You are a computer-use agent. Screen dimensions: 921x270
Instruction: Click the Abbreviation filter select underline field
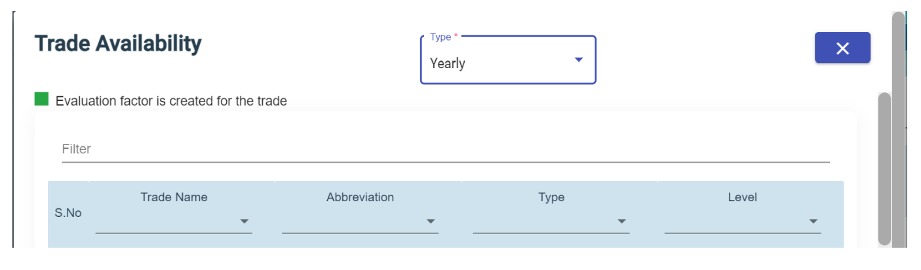pos(353,223)
